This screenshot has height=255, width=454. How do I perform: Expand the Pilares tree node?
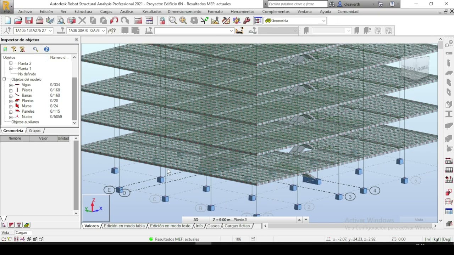11,90
